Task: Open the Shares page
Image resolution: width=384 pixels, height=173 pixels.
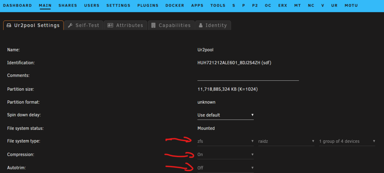Action: 68,5
